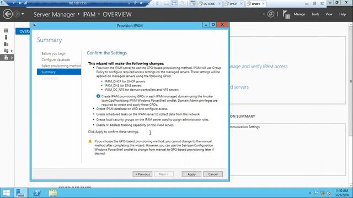Refresh Server Manager with the refresh icon
353x198 pixels.
(x=271, y=14)
